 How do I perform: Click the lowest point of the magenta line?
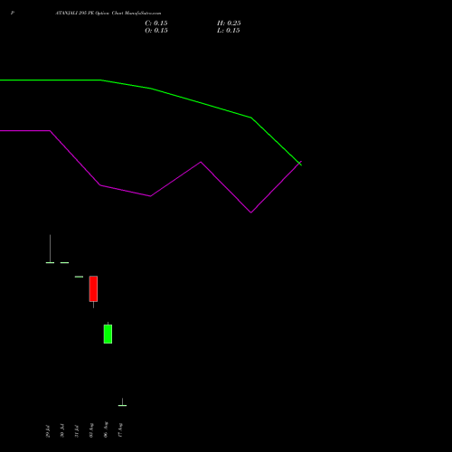(251, 212)
